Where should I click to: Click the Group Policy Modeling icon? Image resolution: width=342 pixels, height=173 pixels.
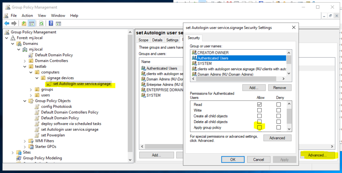[x=19, y=158]
